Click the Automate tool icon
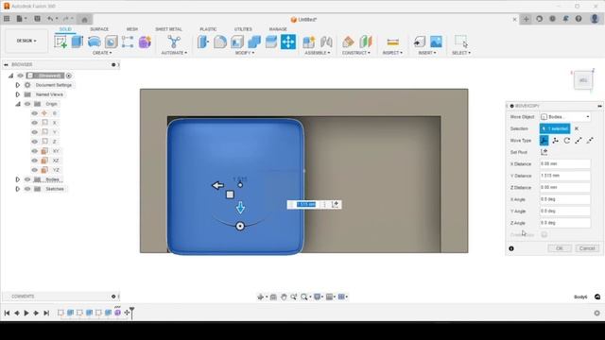This screenshot has width=605, height=340. (174, 42)
